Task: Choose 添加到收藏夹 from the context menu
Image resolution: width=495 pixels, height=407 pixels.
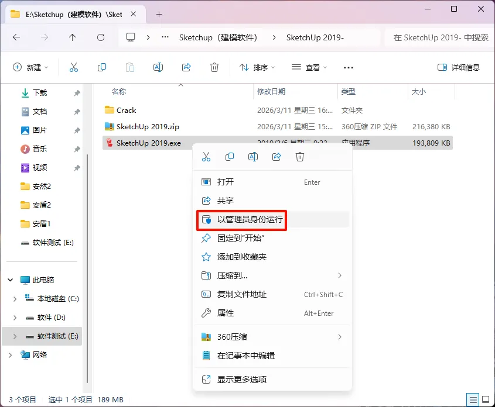Action: point(272,257)
